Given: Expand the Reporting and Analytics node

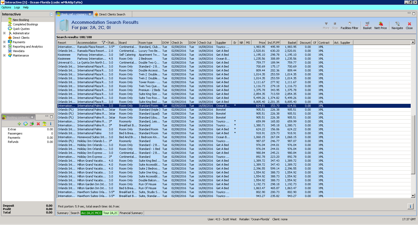Looking at the screenshot, I should pyautogui.click(x=4, y=47).
